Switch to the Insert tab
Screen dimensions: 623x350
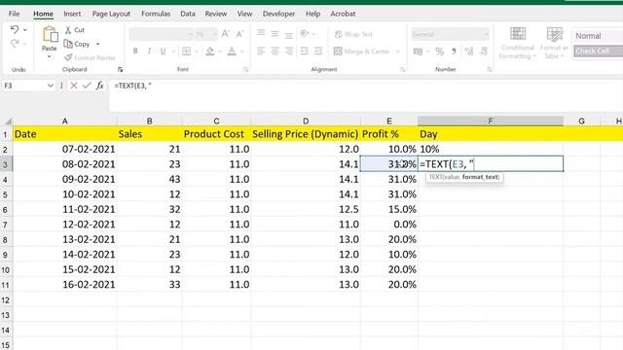pyautogui.click(x=72, y=14)
